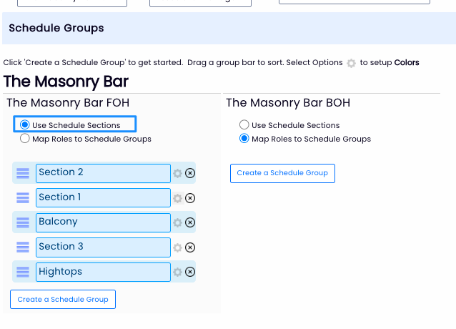
Task: Edit the Balcony name field
Action: click(103, 223)
